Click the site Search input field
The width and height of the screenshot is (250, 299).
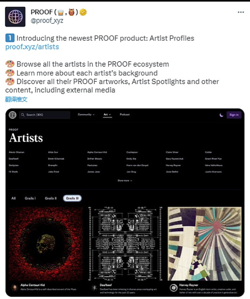(x=44, y=115)
